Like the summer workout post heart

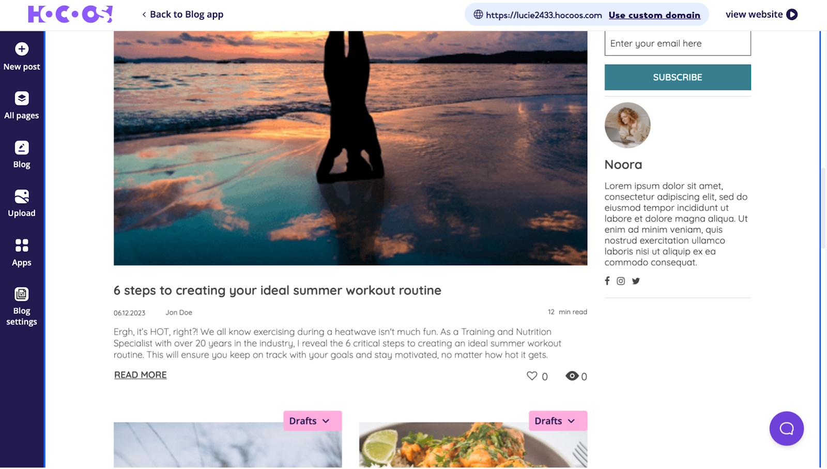(532, 376)
